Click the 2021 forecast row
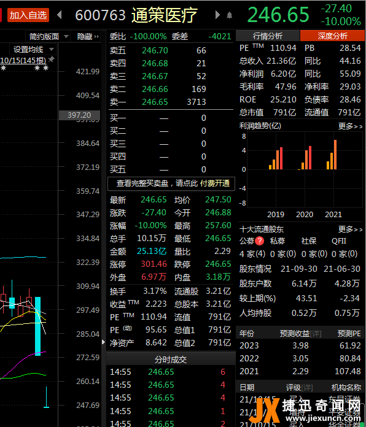This screenshot has width=366, height=427. point(300,371)
